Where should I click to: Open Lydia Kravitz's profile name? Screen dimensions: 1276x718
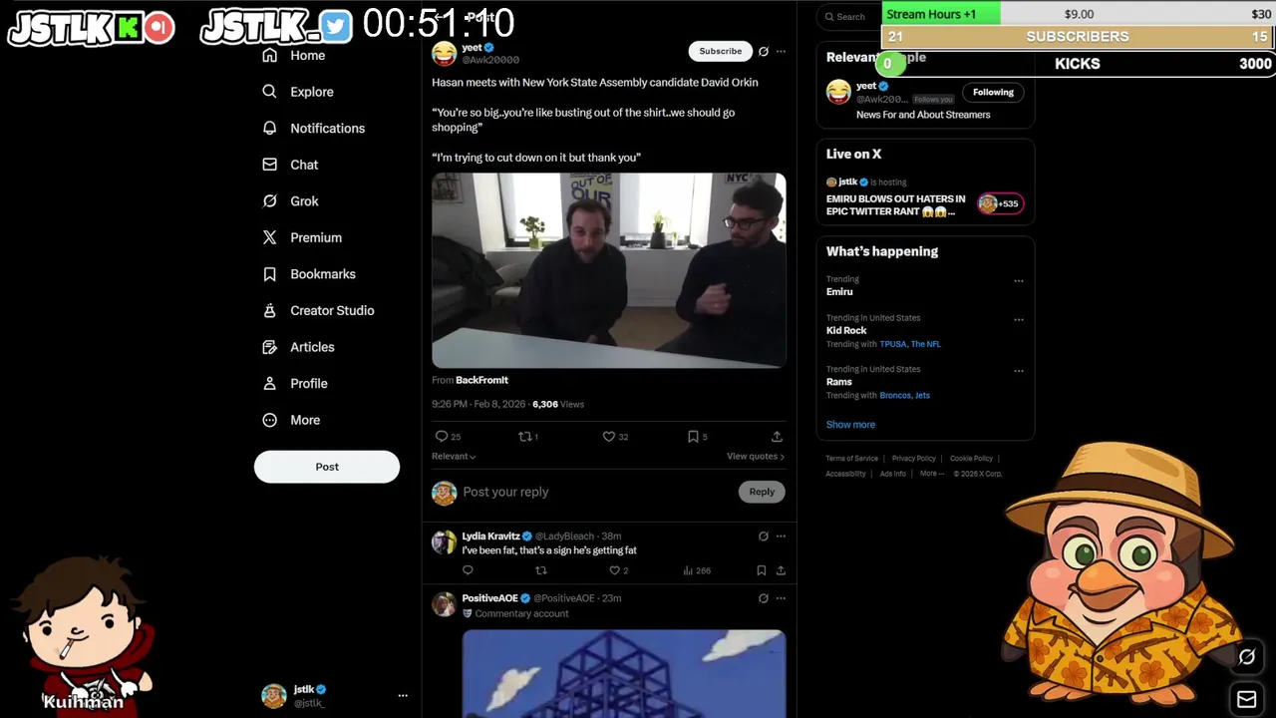(490, 537)
